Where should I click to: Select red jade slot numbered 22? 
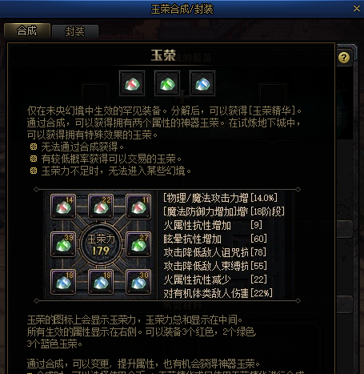pyautogui.click(x=101, y=207)
